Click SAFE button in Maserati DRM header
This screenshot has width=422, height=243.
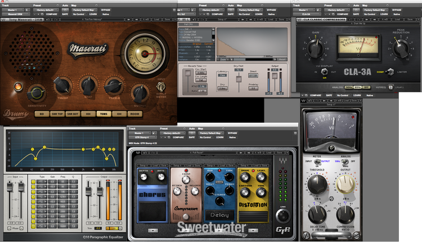point(65,14)
